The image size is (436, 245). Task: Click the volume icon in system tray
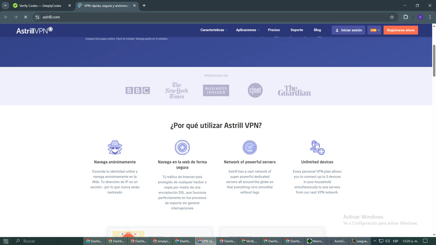387,241
